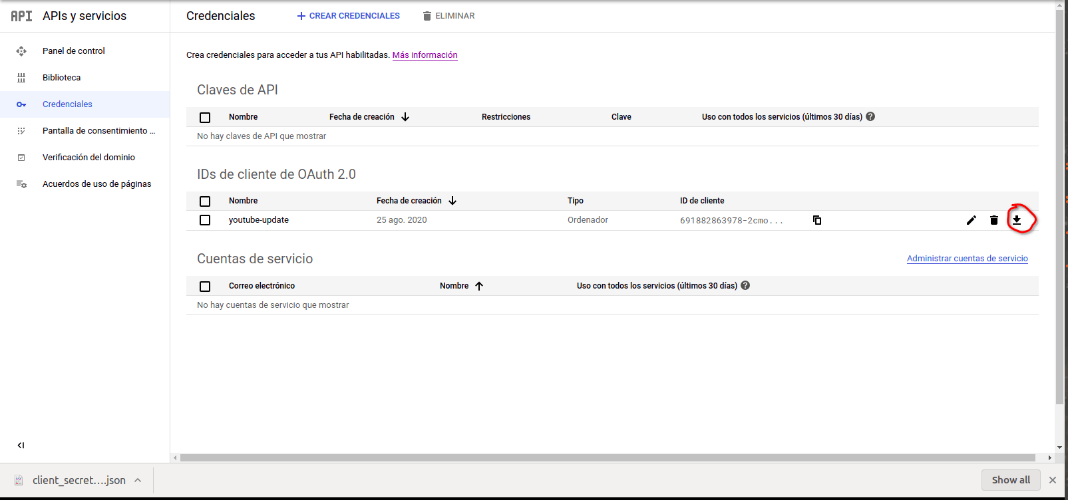This screenshot has height=500, width=1068.
Task: Edit the youtube-update OAuth client
Action: 971,220
